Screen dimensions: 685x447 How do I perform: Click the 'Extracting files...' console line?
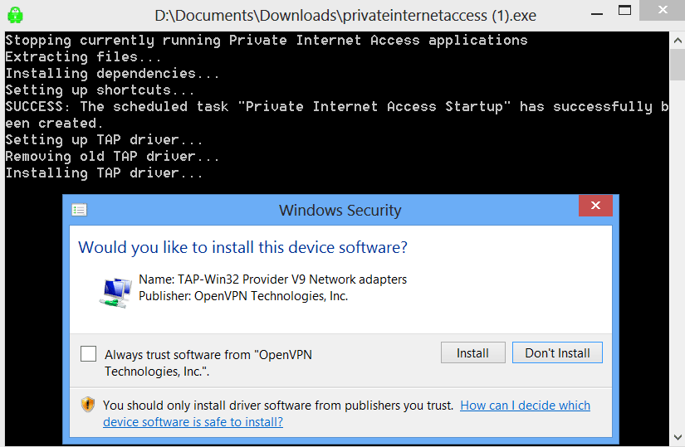click(x=83, y=57)
